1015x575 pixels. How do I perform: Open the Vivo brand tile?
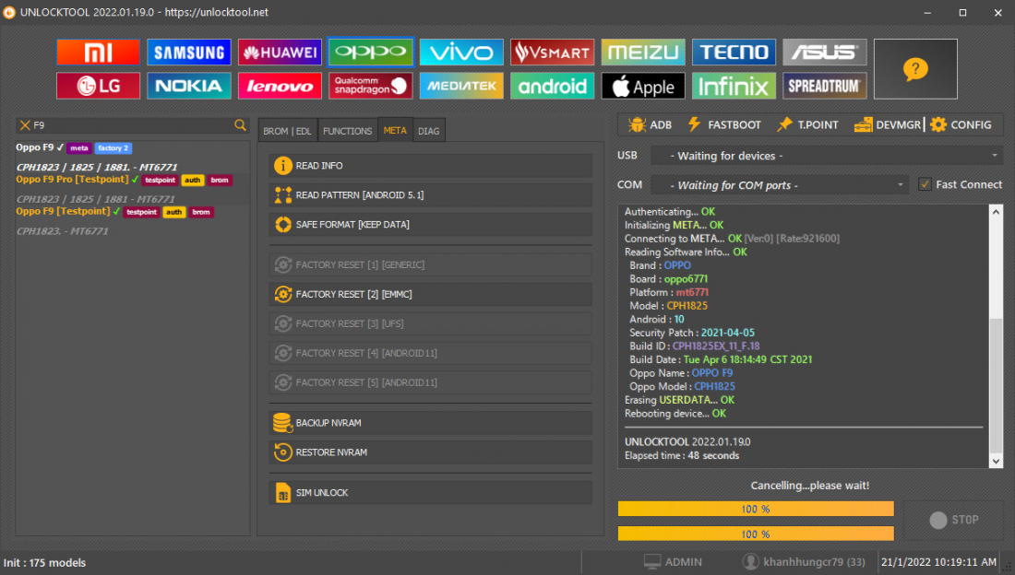[x=461, y=53]
